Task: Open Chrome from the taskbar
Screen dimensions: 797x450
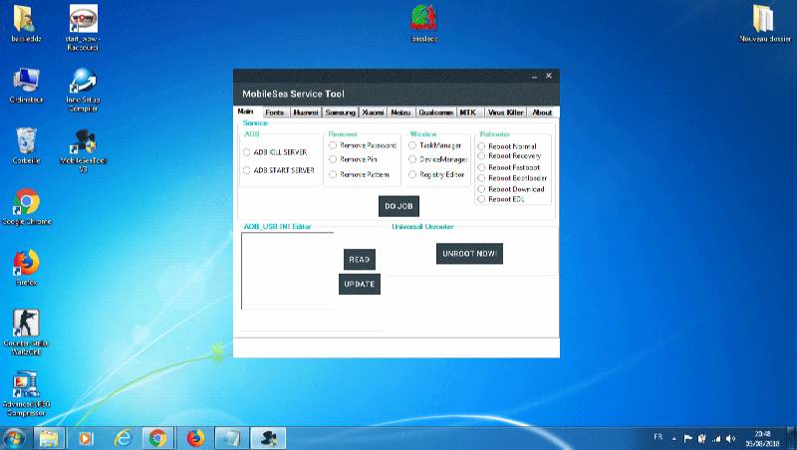Action: [158, 438]
